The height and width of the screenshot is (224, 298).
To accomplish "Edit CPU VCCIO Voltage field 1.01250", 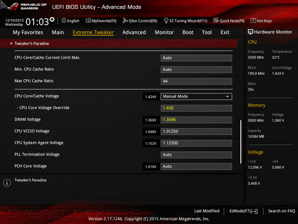I will coord(196,131).
